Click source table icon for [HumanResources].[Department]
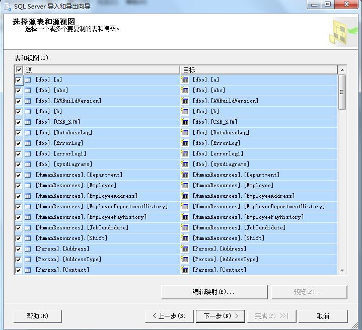362x330 pixels. [28, 175]
